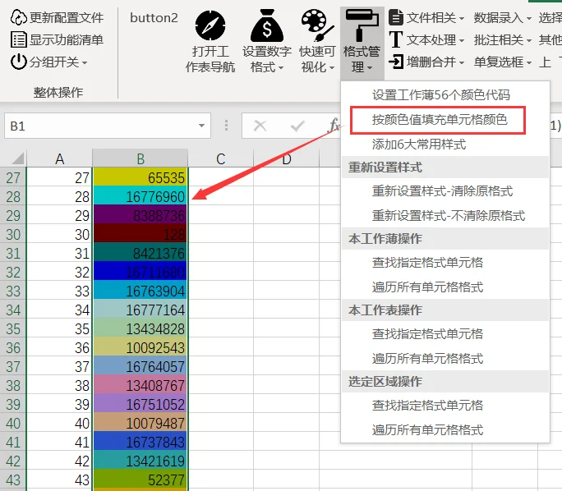Click the 更新配置文件 button
Viewport: 562px width, 491px height.
pyautogui.click(x=57, y=17)
